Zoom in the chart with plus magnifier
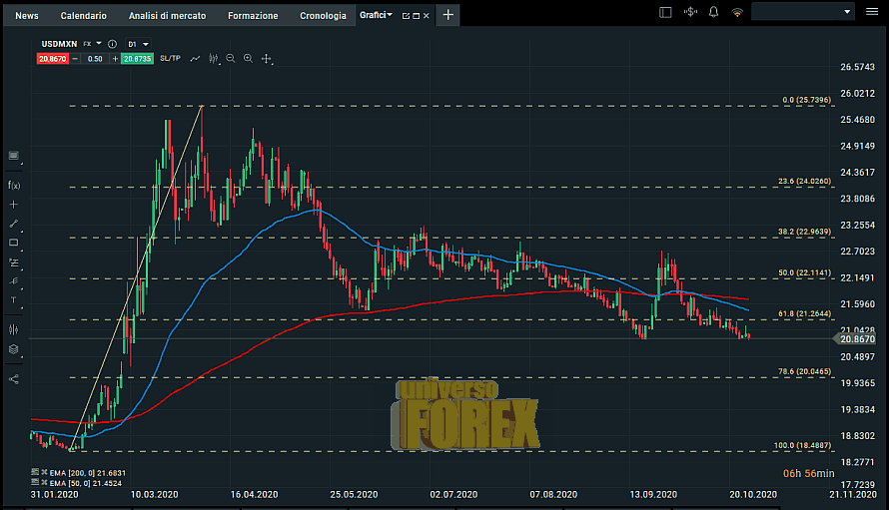The width and height of the screenshot is (889, 510). (x=248, y=59)
